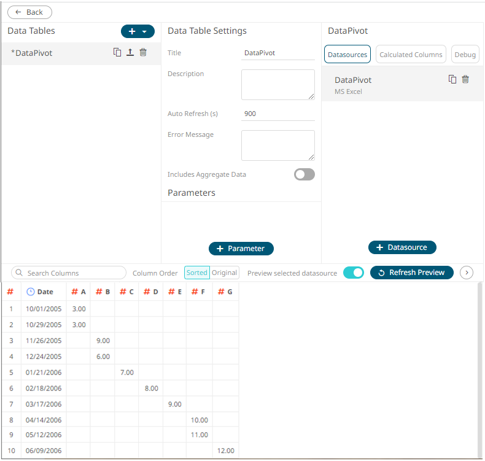Switch to the Calculated Columns tab
The height and width of the screenshot is (461, 485).
(x=411, y=55)
